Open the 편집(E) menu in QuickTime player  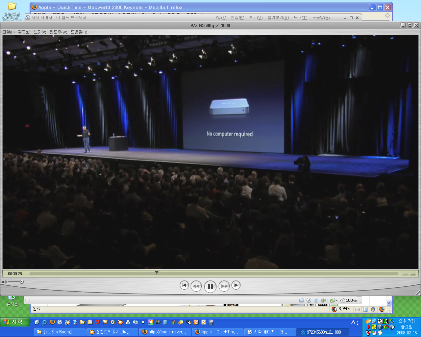tap(24, 32)
